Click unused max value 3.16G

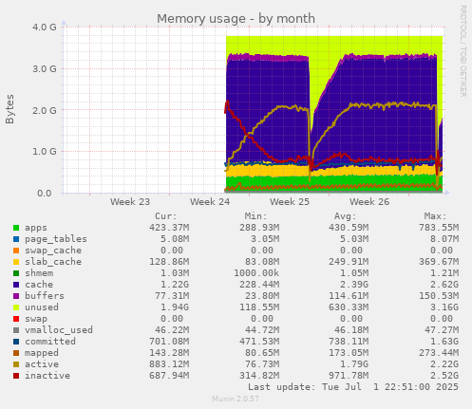click(444, 307)
